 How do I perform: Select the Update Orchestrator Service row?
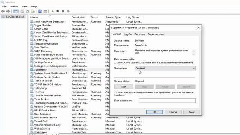(x=51, y=106)
